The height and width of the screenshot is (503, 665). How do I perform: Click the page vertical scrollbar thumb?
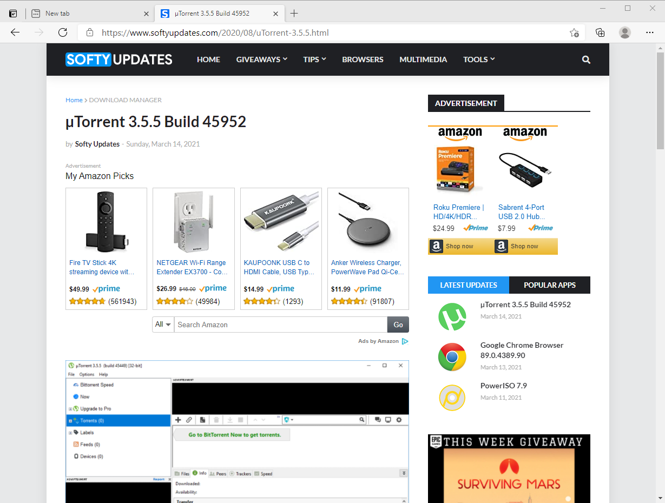660,101
